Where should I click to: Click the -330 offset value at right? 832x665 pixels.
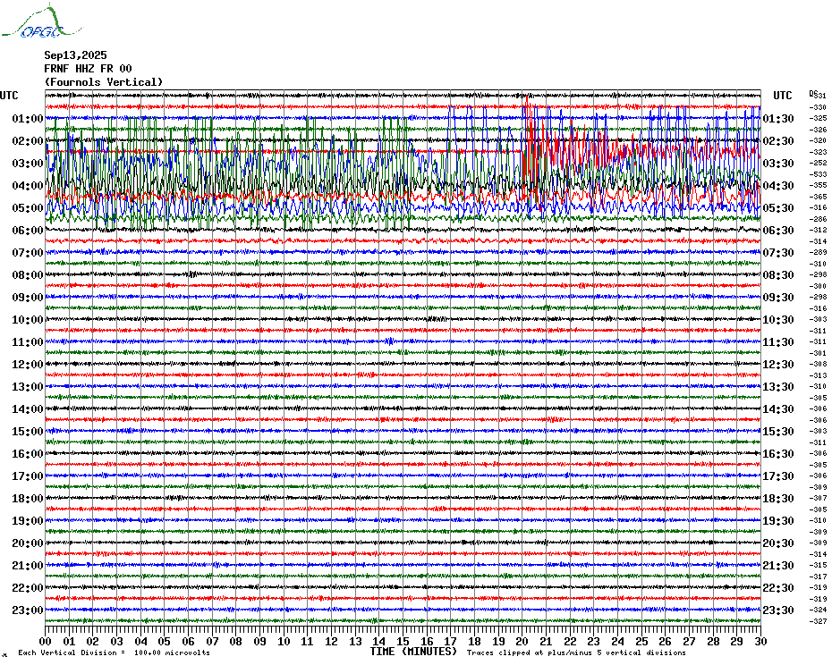click(818, 107)
